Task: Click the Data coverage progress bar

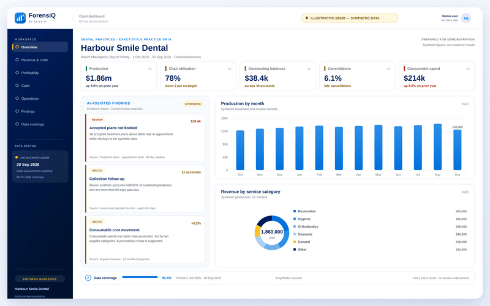Action: tap(140, 277)
